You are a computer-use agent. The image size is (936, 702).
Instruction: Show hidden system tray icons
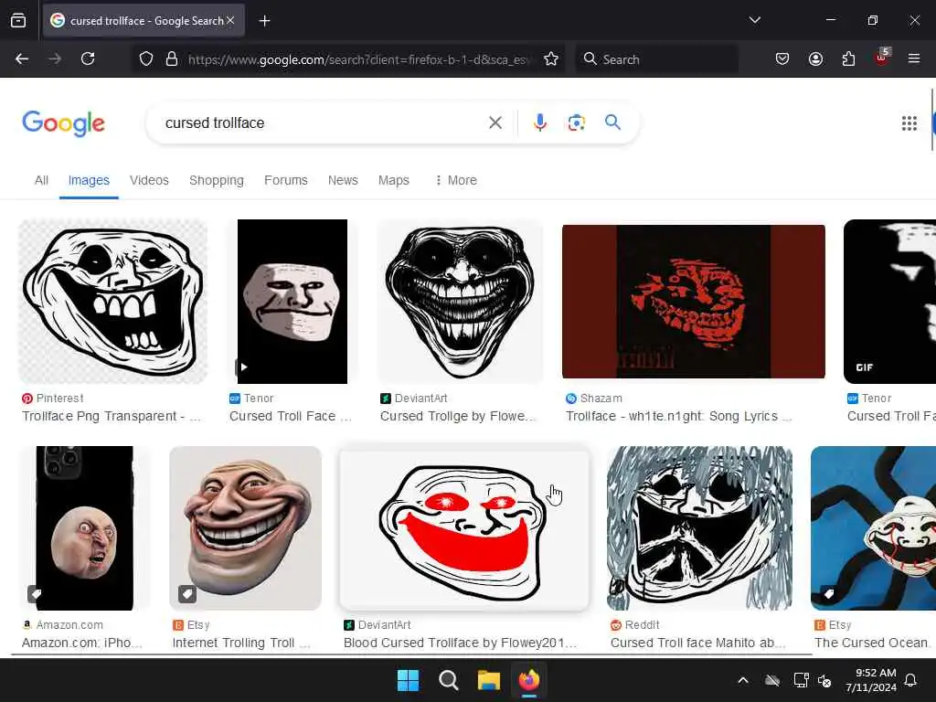(x=743, y=680)
